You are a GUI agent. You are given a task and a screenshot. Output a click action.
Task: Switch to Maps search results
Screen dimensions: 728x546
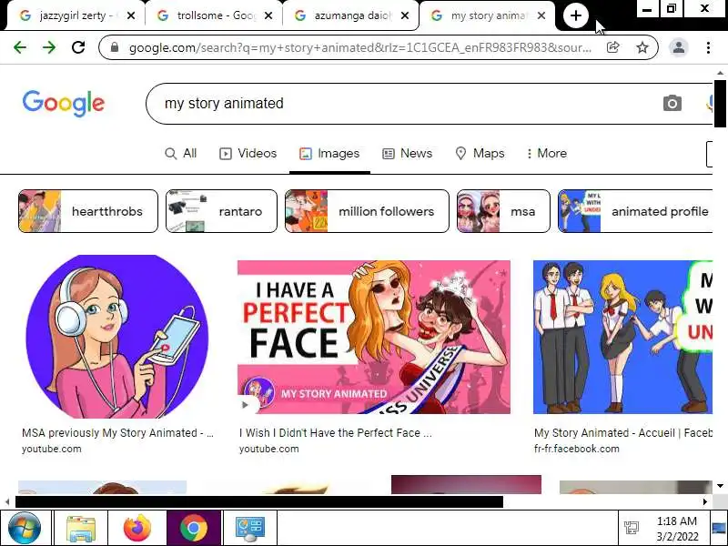pos(480,153)
